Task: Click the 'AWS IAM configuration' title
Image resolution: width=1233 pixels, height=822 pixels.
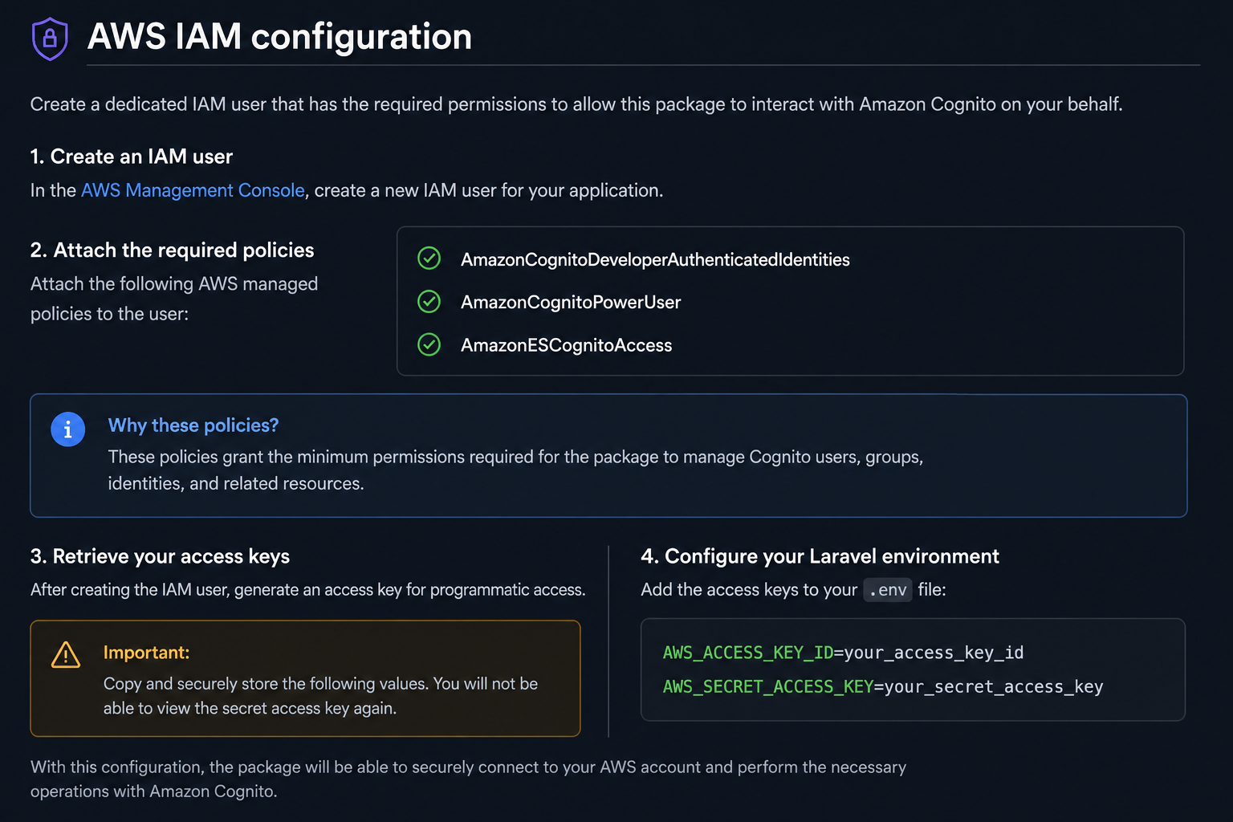Action: coord(279,37)
